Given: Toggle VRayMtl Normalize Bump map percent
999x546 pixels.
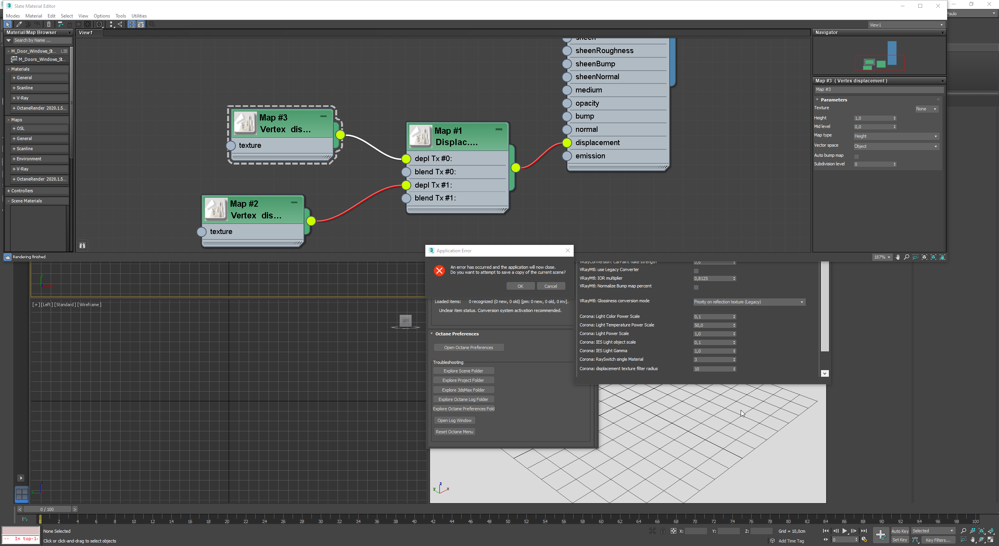Looking at the screenshot, I should pyautogui.click(x=696, y=287).
